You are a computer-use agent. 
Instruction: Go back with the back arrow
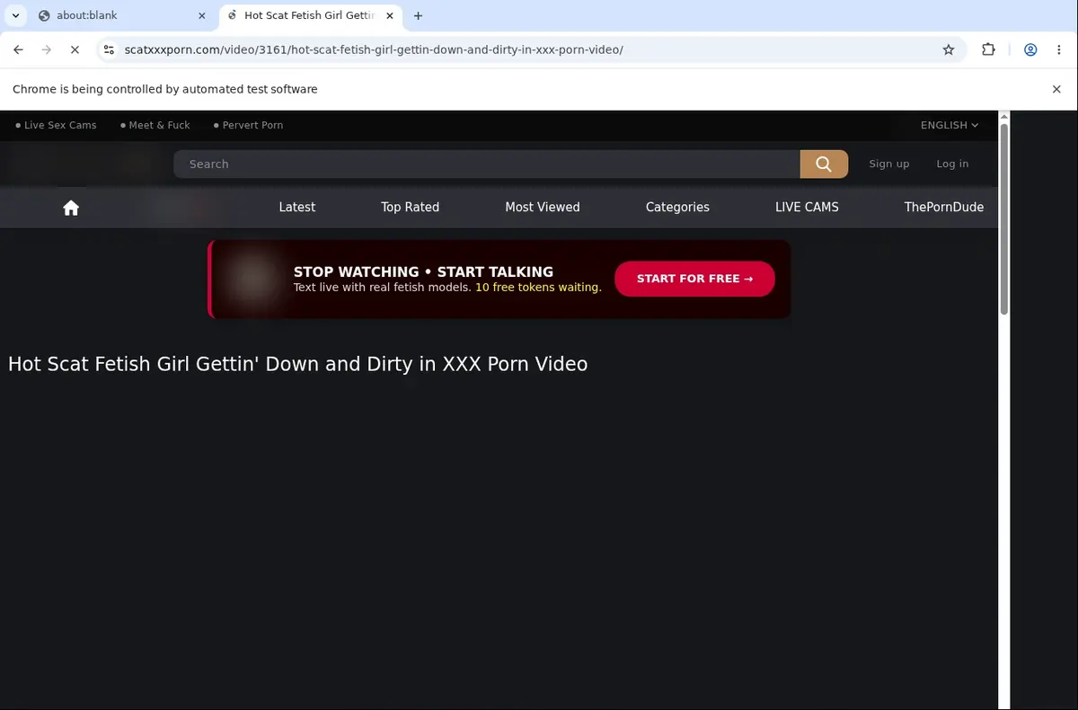click(18, 49)
